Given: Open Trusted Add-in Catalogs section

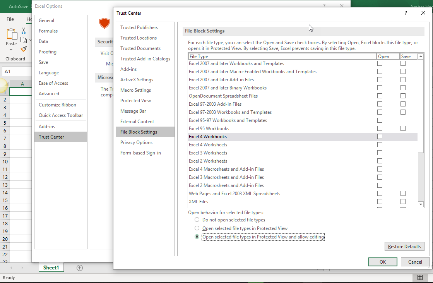Looking at the screenshot, I should pyautogui.click(x=145, y=59).
